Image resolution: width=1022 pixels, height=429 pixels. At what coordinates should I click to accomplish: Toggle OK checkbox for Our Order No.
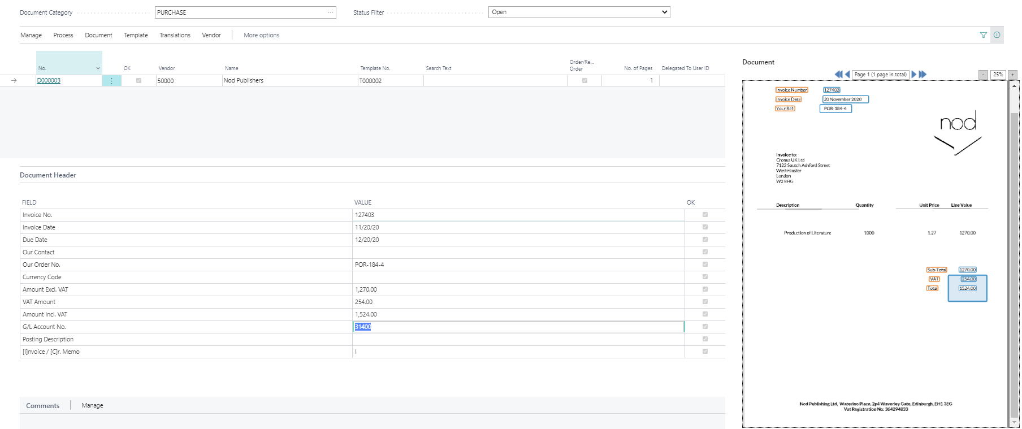point(705,265)
